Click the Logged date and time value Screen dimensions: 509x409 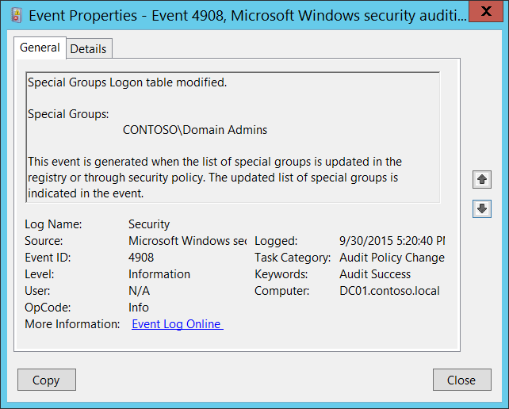[x=392, y=241]
